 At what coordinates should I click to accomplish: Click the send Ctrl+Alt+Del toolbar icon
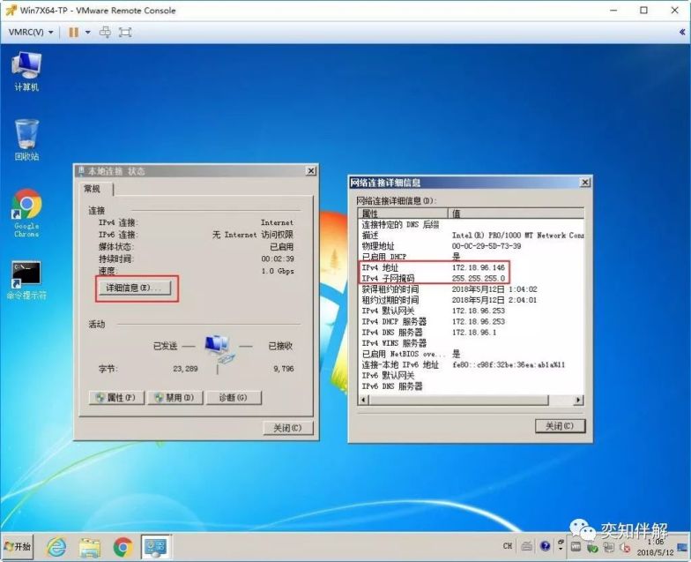pos(105,32)
